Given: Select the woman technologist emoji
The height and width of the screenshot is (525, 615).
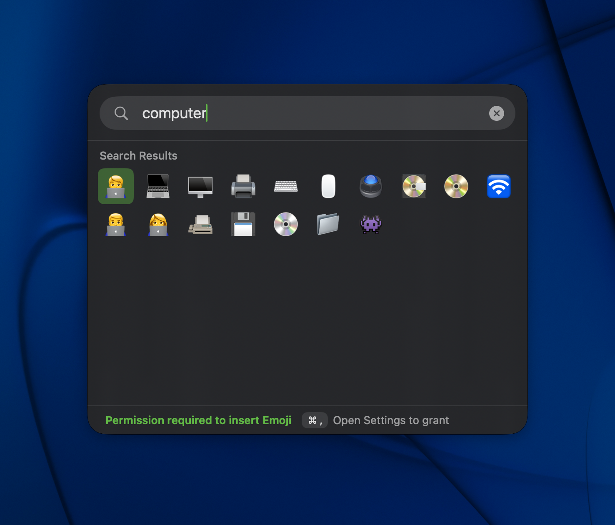Looking at the screenshot, I should point(158,225).
